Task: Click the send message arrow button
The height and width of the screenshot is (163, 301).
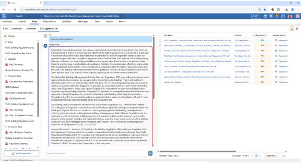Action: [x=150, y=153]
